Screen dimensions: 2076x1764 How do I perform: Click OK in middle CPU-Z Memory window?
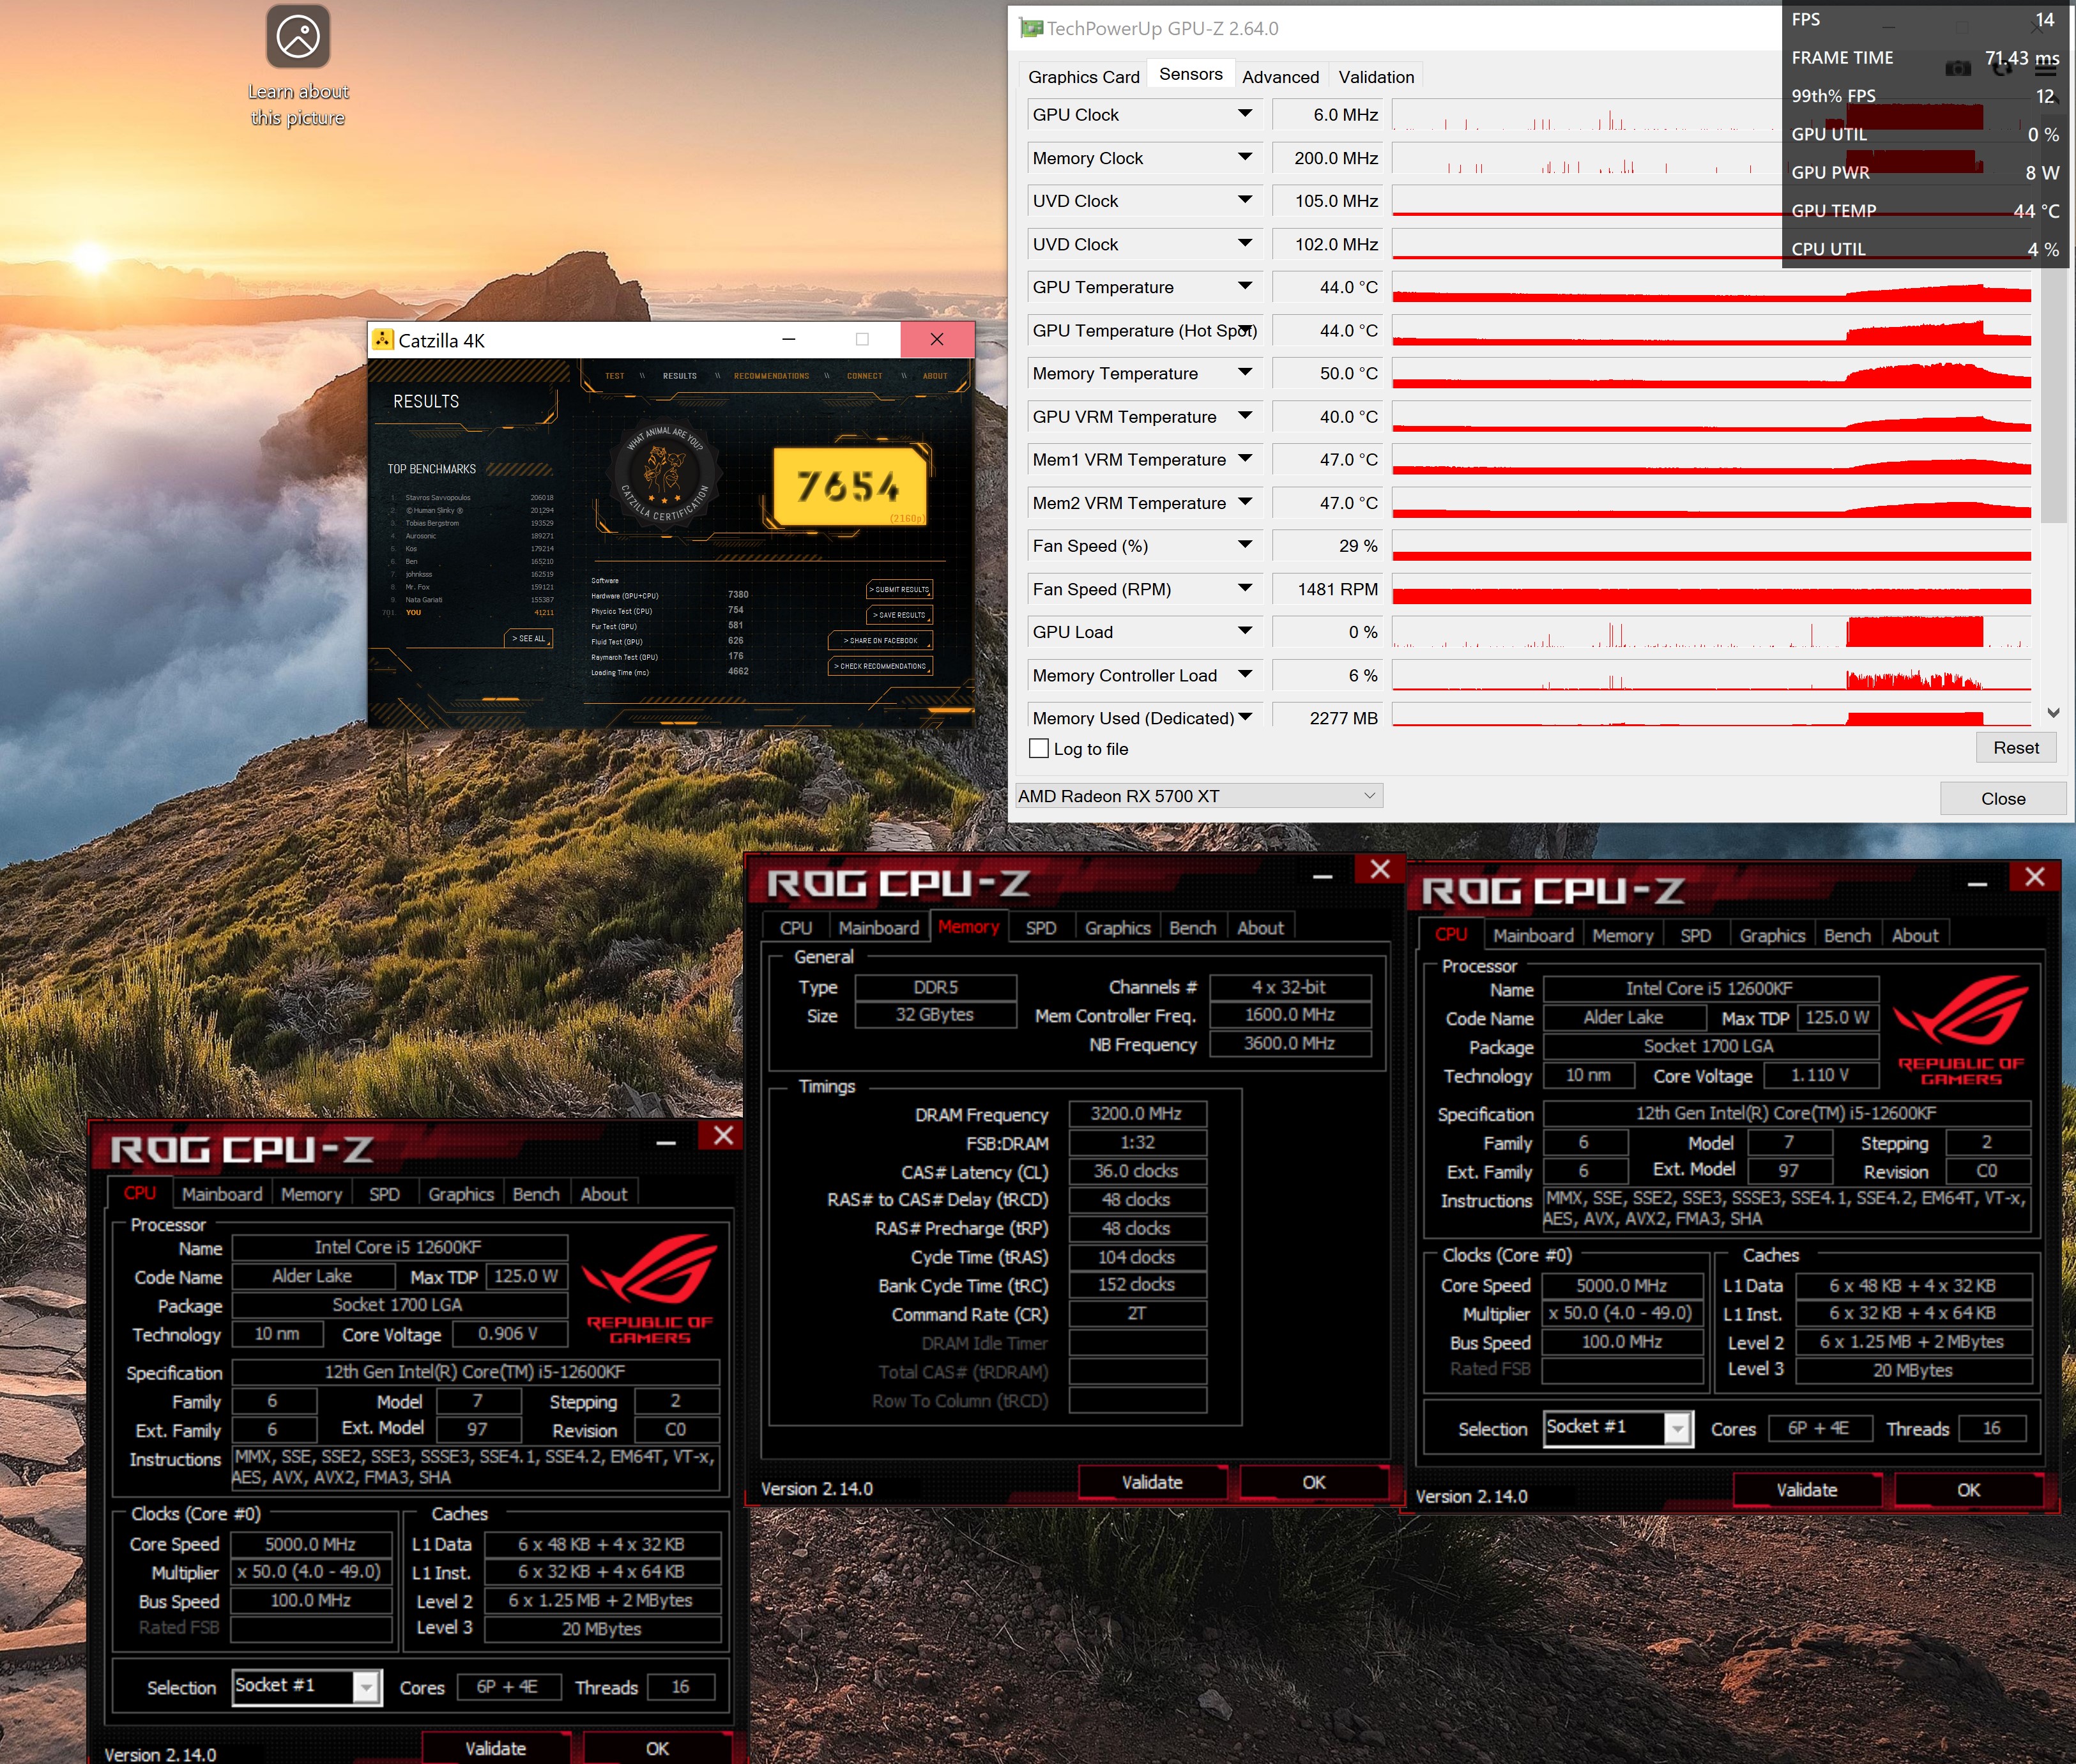pyautogui.click(x=1314, y=1482)
